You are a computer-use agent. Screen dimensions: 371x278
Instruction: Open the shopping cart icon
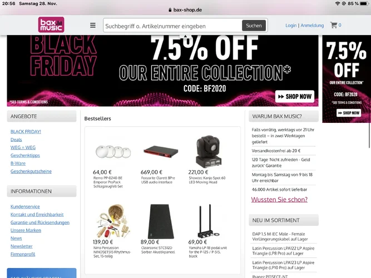(334, 25)
